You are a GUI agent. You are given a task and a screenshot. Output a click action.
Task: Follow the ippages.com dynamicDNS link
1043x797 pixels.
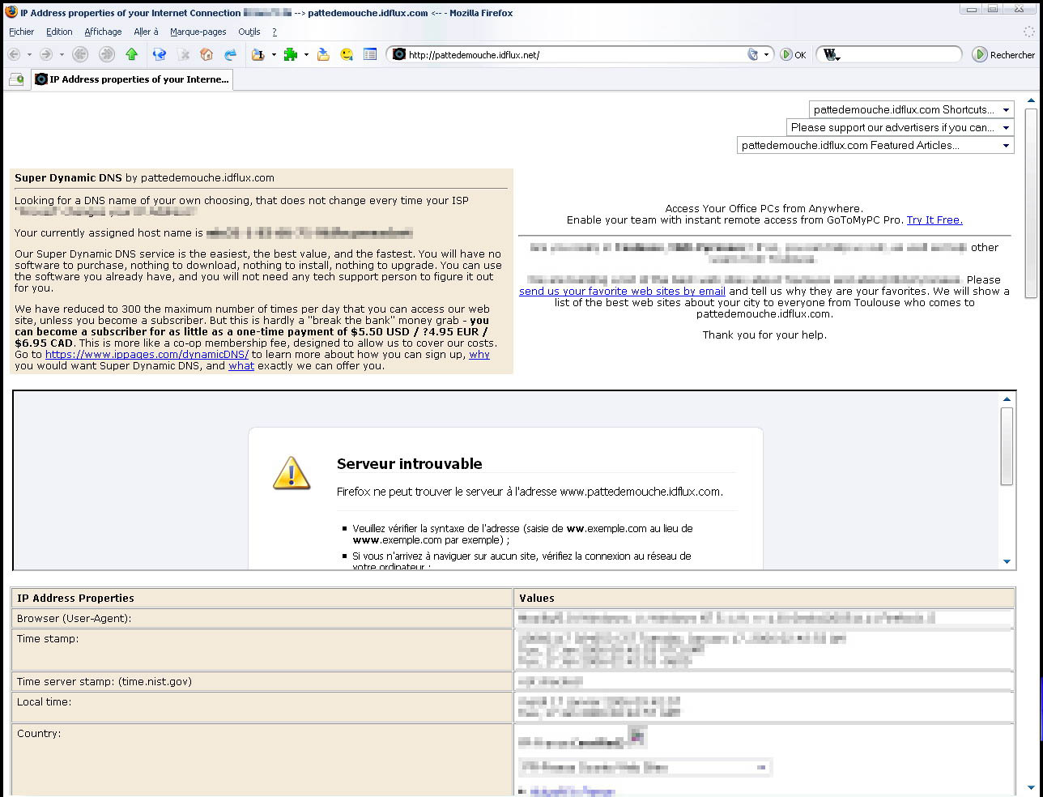pos(147,354)
